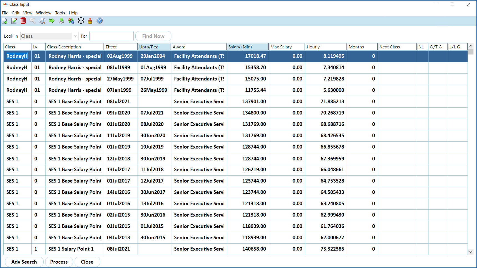Screen dimensions: 477x268
Task: Select salary cell 137901.00
Action: pos(248,102)
